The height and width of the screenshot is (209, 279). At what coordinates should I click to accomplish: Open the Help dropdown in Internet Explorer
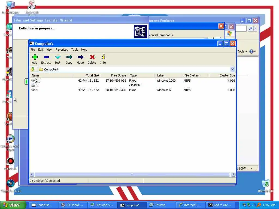click(252, 51)
